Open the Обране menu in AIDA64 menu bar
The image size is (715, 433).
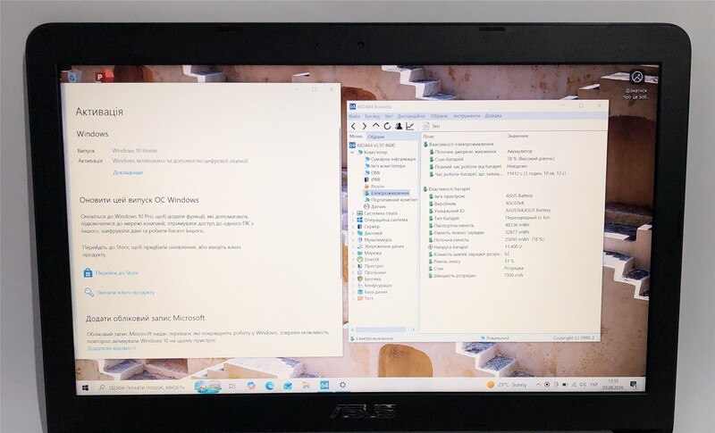coord(439,116)
